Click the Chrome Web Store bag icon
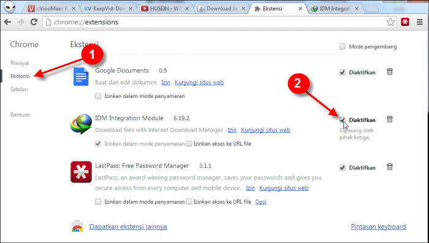The width and height of the screenshot is (429, 243). [77, 226]
